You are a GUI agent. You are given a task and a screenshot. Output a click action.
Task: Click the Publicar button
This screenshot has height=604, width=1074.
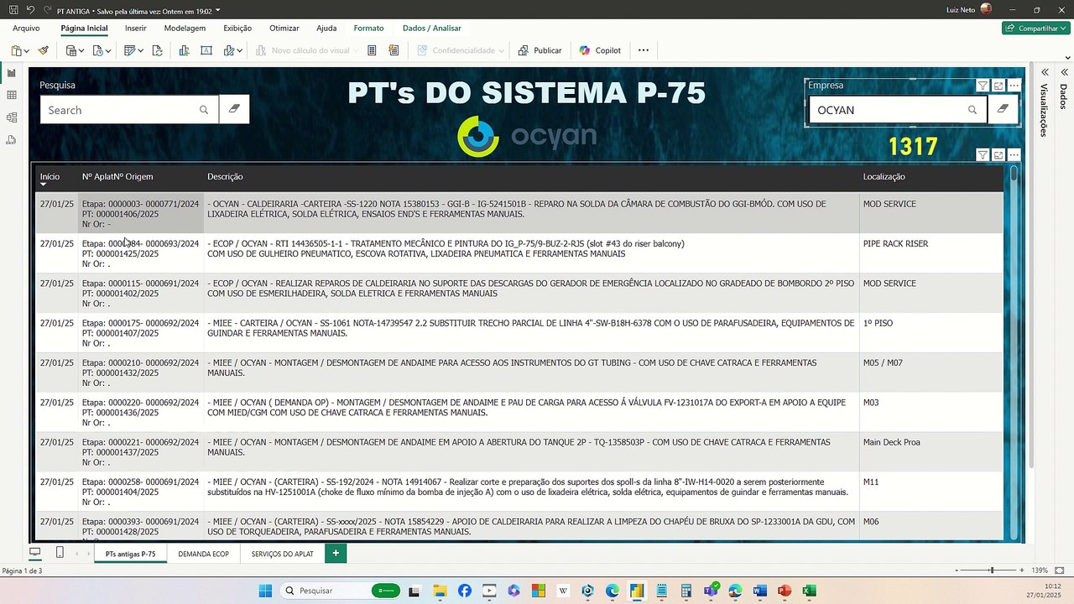tap(540, 50)
